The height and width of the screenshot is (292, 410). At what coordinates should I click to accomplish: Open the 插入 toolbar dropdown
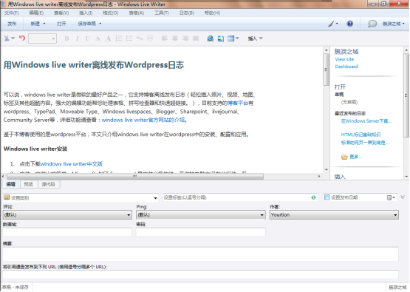pyautogui.click(x=255, y=38)
